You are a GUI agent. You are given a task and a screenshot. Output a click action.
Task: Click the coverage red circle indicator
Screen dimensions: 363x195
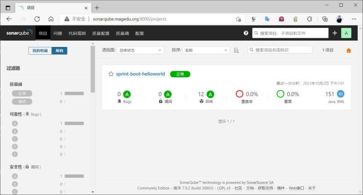tap(239, 94)
